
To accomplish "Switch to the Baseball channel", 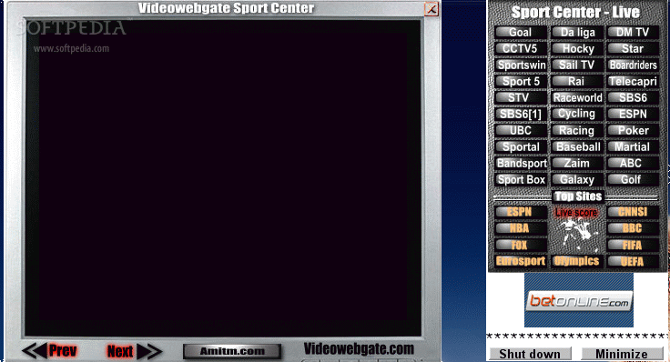I will click(x=577, y=146).
